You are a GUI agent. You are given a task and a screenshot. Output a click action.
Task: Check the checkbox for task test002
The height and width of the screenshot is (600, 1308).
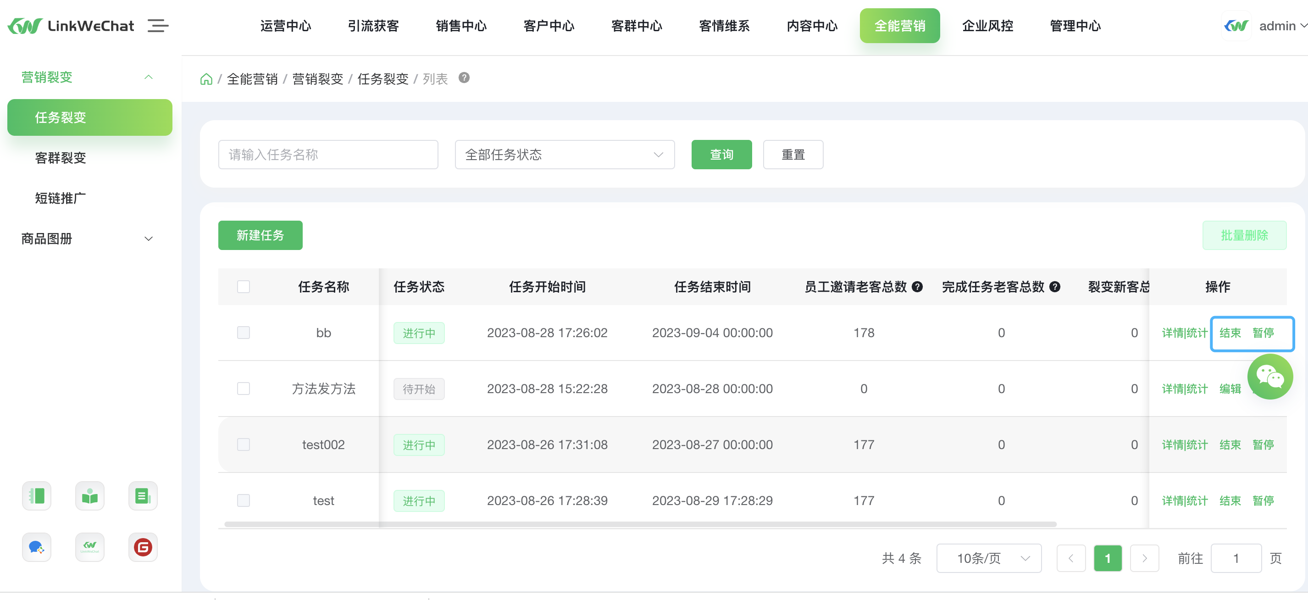pos(243,444)
